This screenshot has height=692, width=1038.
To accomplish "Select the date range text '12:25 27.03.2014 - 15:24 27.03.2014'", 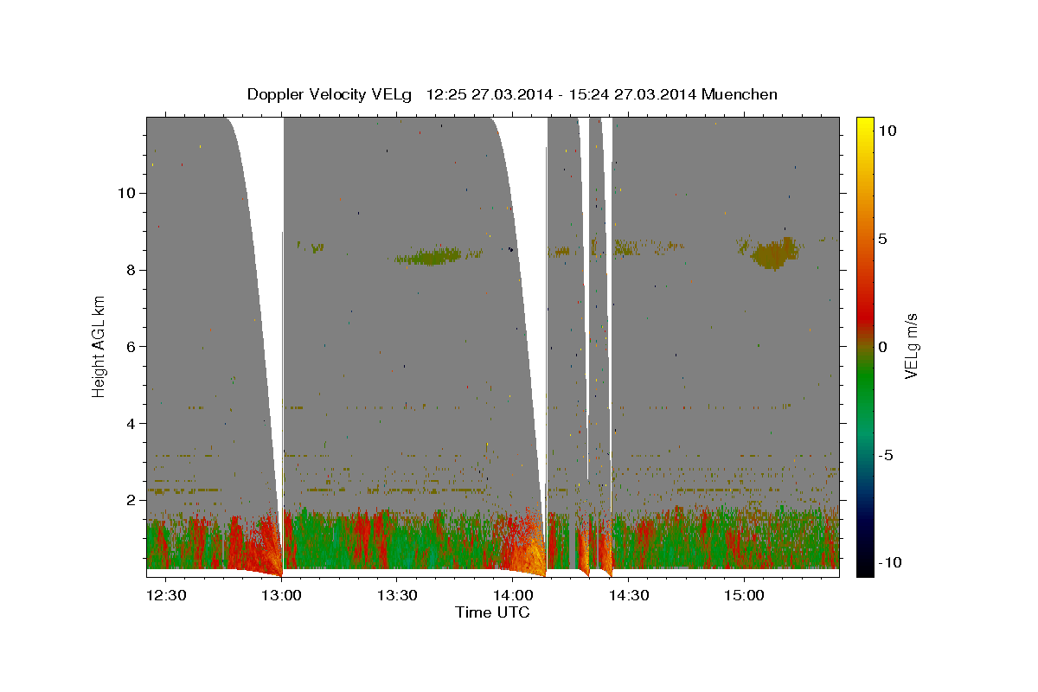I will (x=562, y=94).
